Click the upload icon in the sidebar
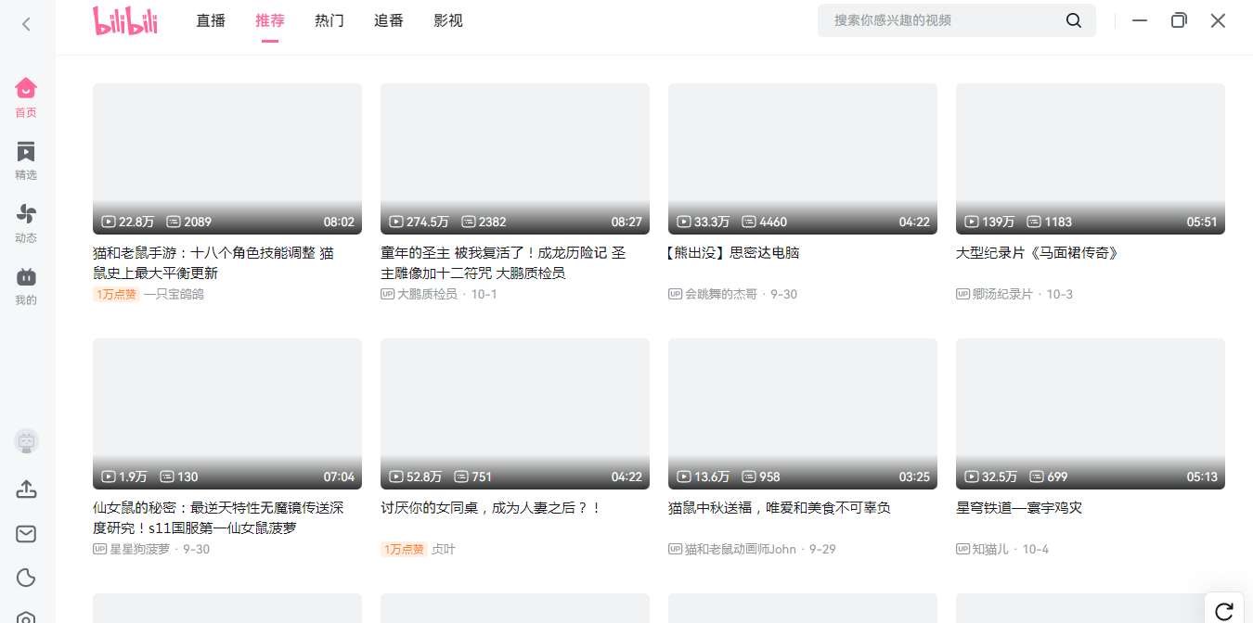The image size is (1253, 623). coord(26,489)
